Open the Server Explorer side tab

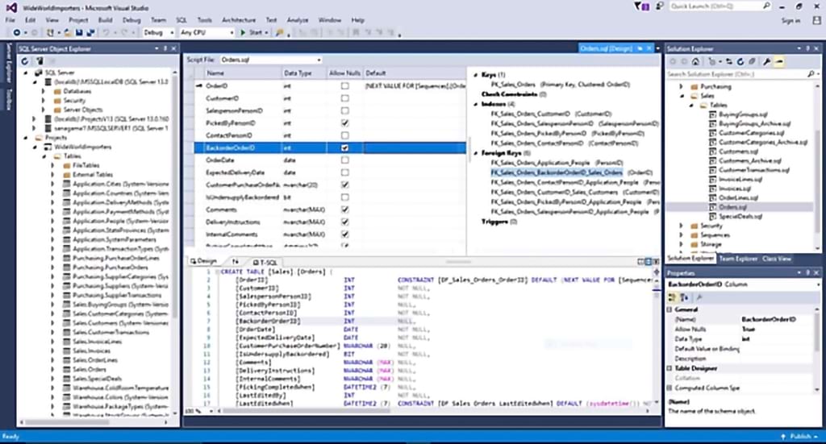pyautogui.click(x=8, y=63)
